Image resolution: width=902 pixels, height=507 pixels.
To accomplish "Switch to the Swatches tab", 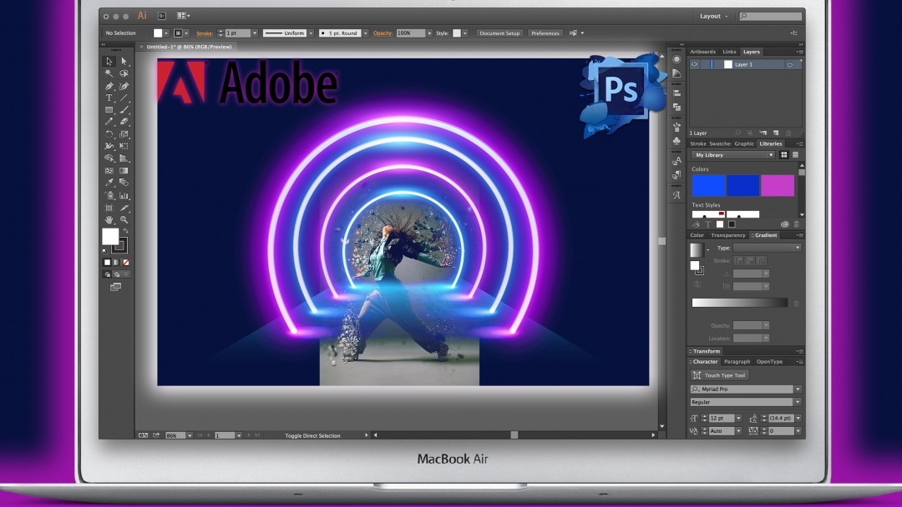I will [x=720, y=143].
